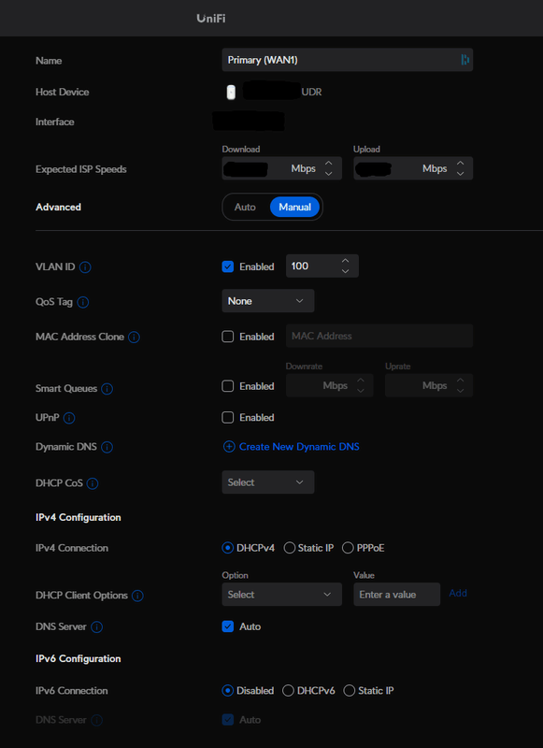Uncheck IPv4 DNS Server Auto checkbox

[228, 626]
